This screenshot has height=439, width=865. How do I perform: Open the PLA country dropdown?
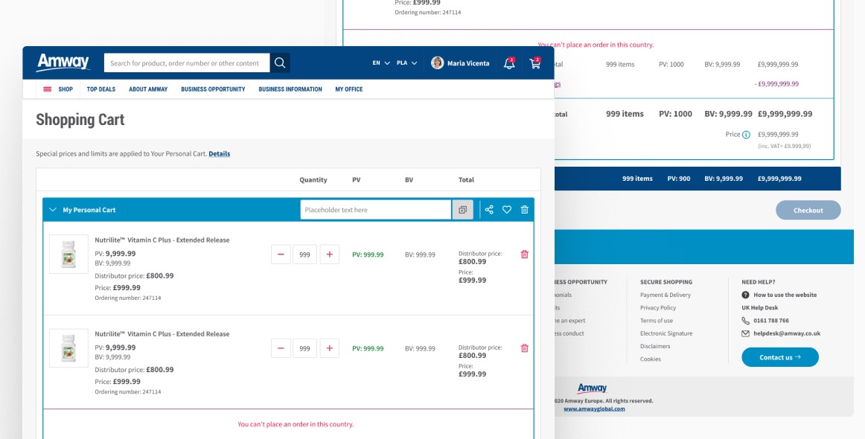(x=406, y=63)
